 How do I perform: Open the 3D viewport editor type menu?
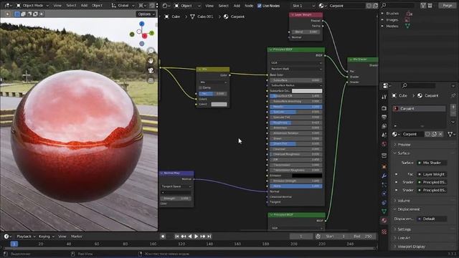8,5
